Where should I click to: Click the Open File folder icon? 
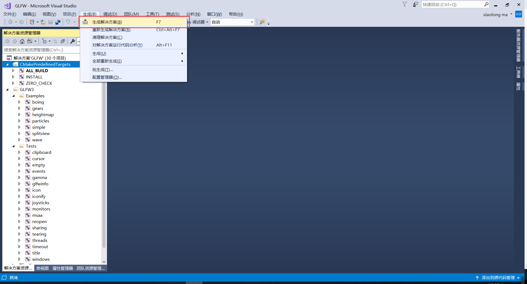43,22
